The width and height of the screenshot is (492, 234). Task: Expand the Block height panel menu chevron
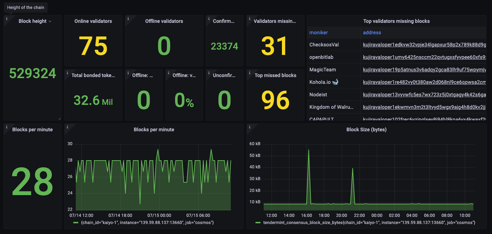pos(50,21)
